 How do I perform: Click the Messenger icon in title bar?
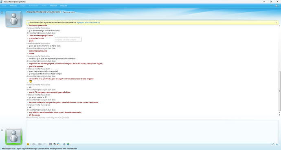(2, 2)
